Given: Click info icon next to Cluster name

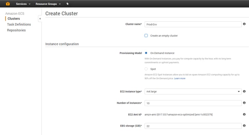Looking at the screenshot, I should [x=244, y=24].
